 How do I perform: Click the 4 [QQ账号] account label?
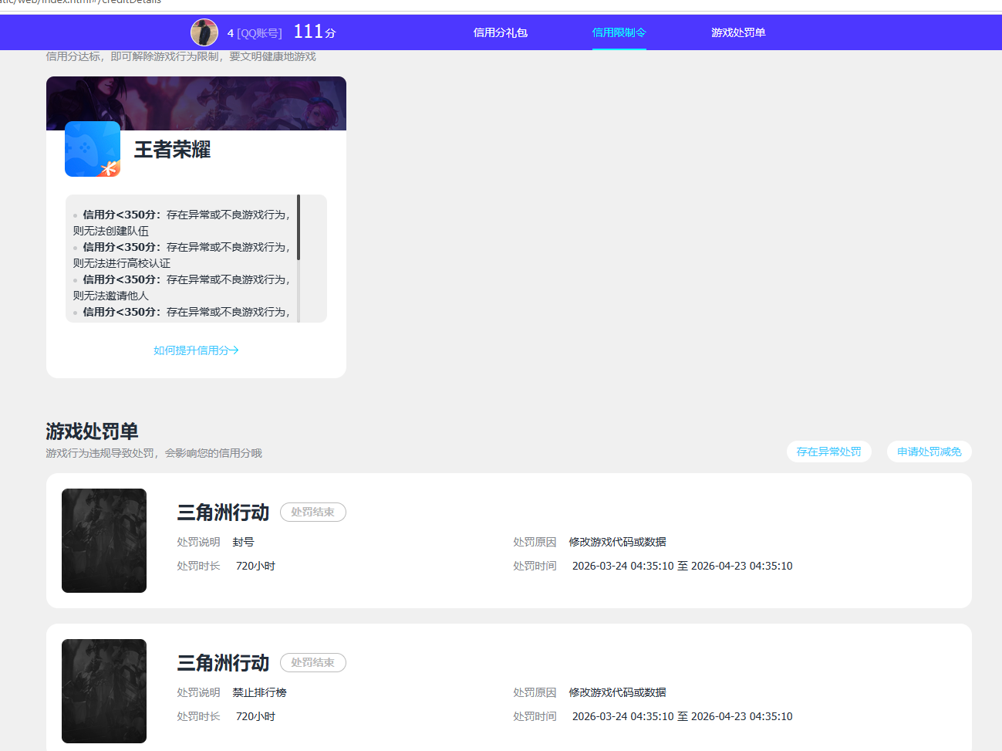point(255,33)
